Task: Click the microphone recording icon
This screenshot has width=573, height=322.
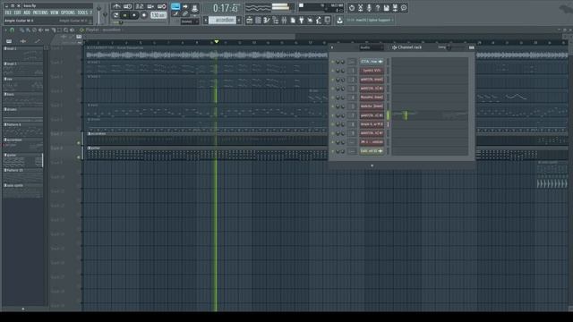Action: pos(369,8)
